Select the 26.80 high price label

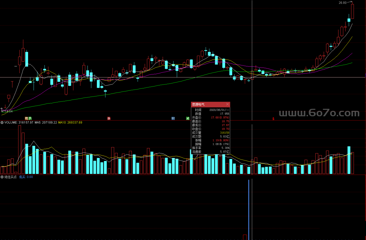click(342, 3)
